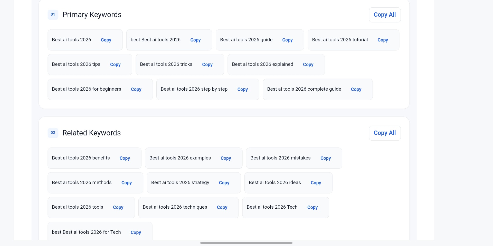Click the '02' section number badge

[53, 133]
